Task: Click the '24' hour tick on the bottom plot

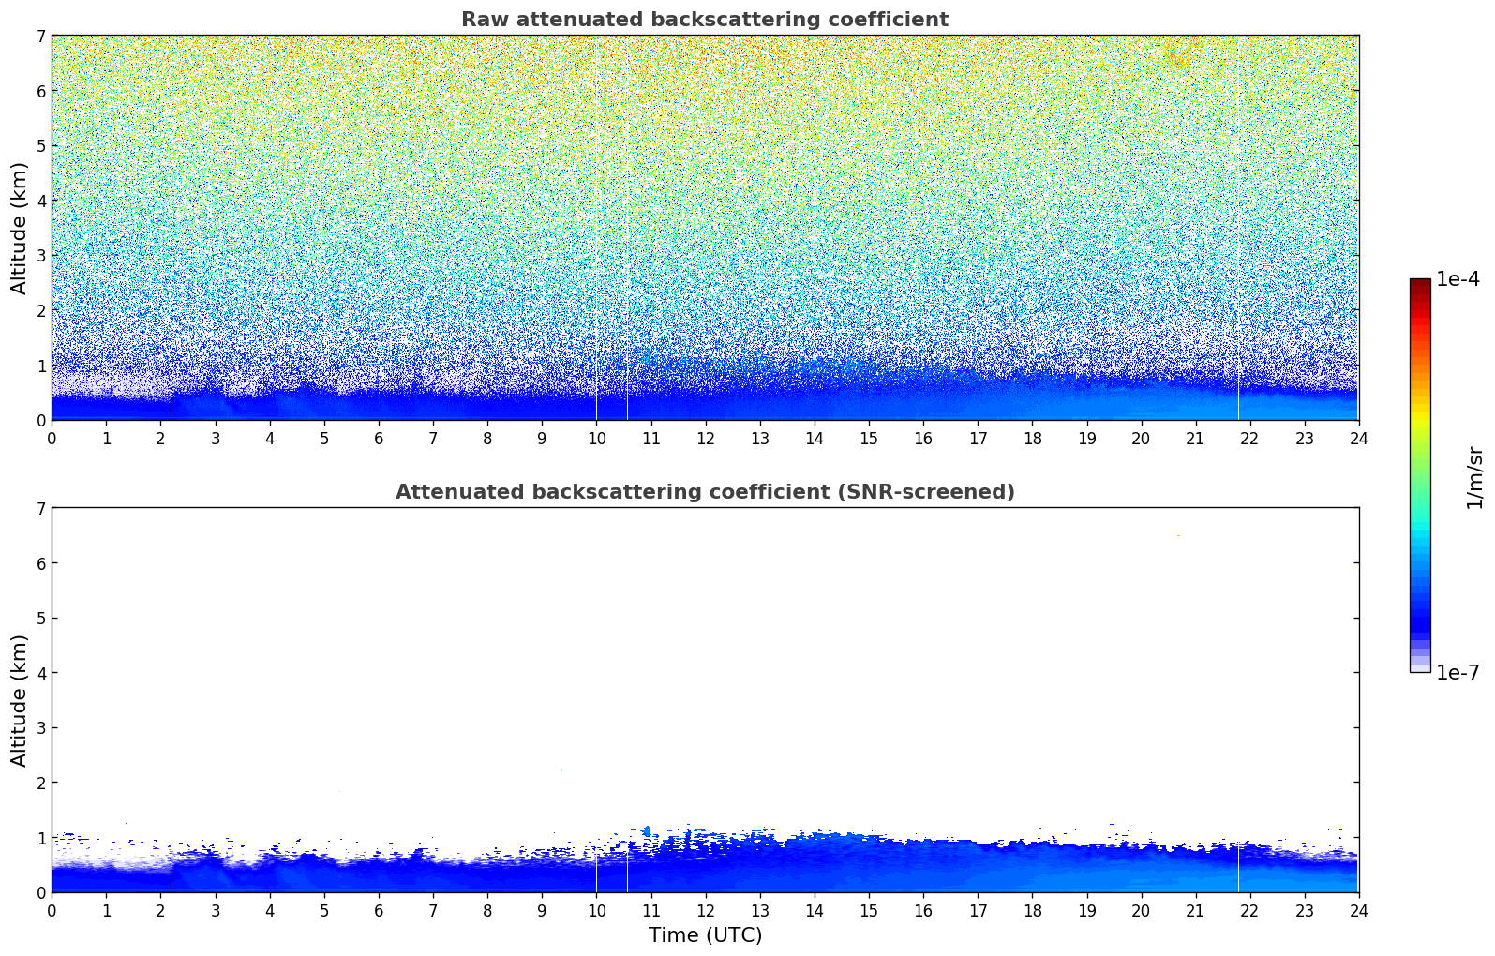Action: (1358, 910)
